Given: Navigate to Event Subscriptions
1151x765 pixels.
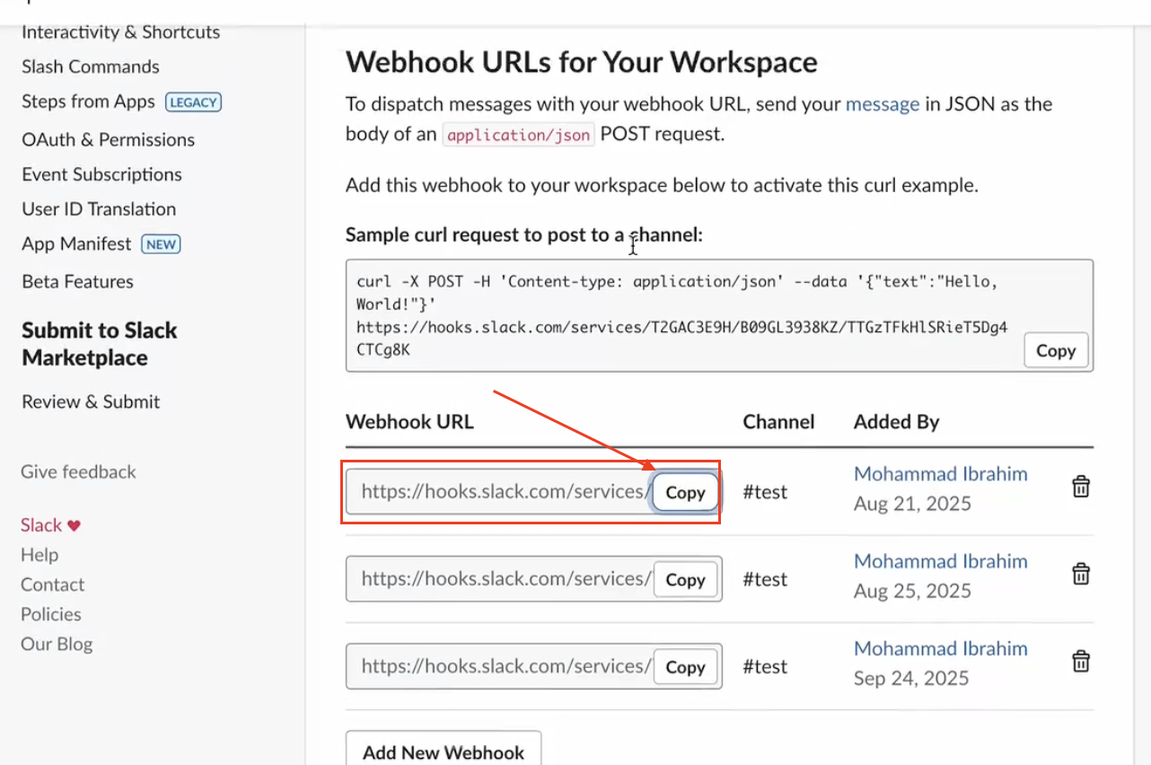Looking at the screenshot, I should pos(101,174).
